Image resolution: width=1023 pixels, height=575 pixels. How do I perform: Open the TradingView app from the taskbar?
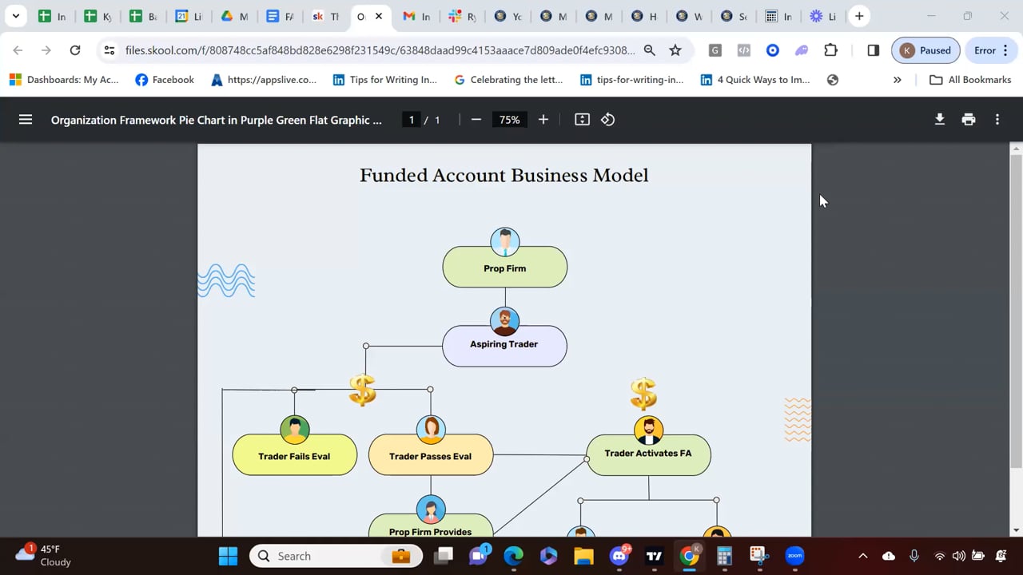(x=654, y=556)
